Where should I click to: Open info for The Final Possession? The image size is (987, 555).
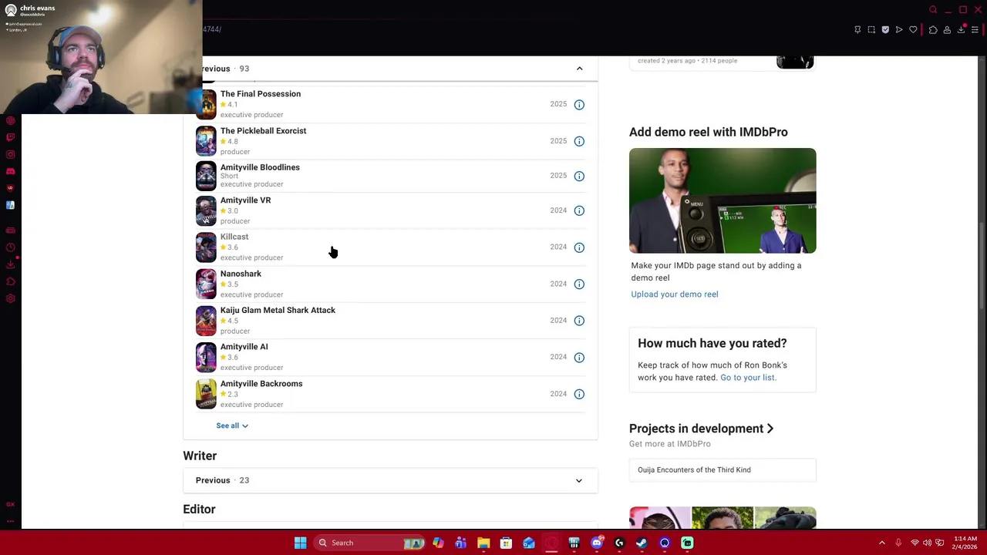coord(579,105)
